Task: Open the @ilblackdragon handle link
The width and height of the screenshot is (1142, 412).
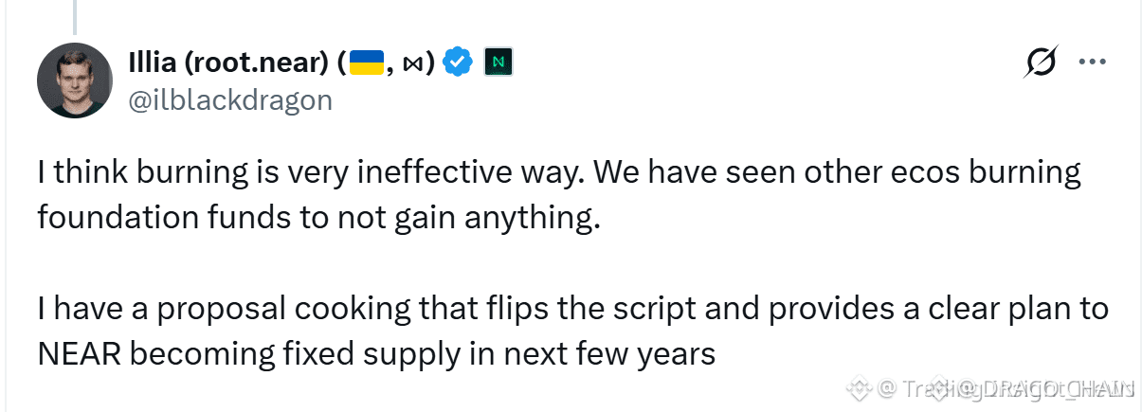Action: [229, 99]
